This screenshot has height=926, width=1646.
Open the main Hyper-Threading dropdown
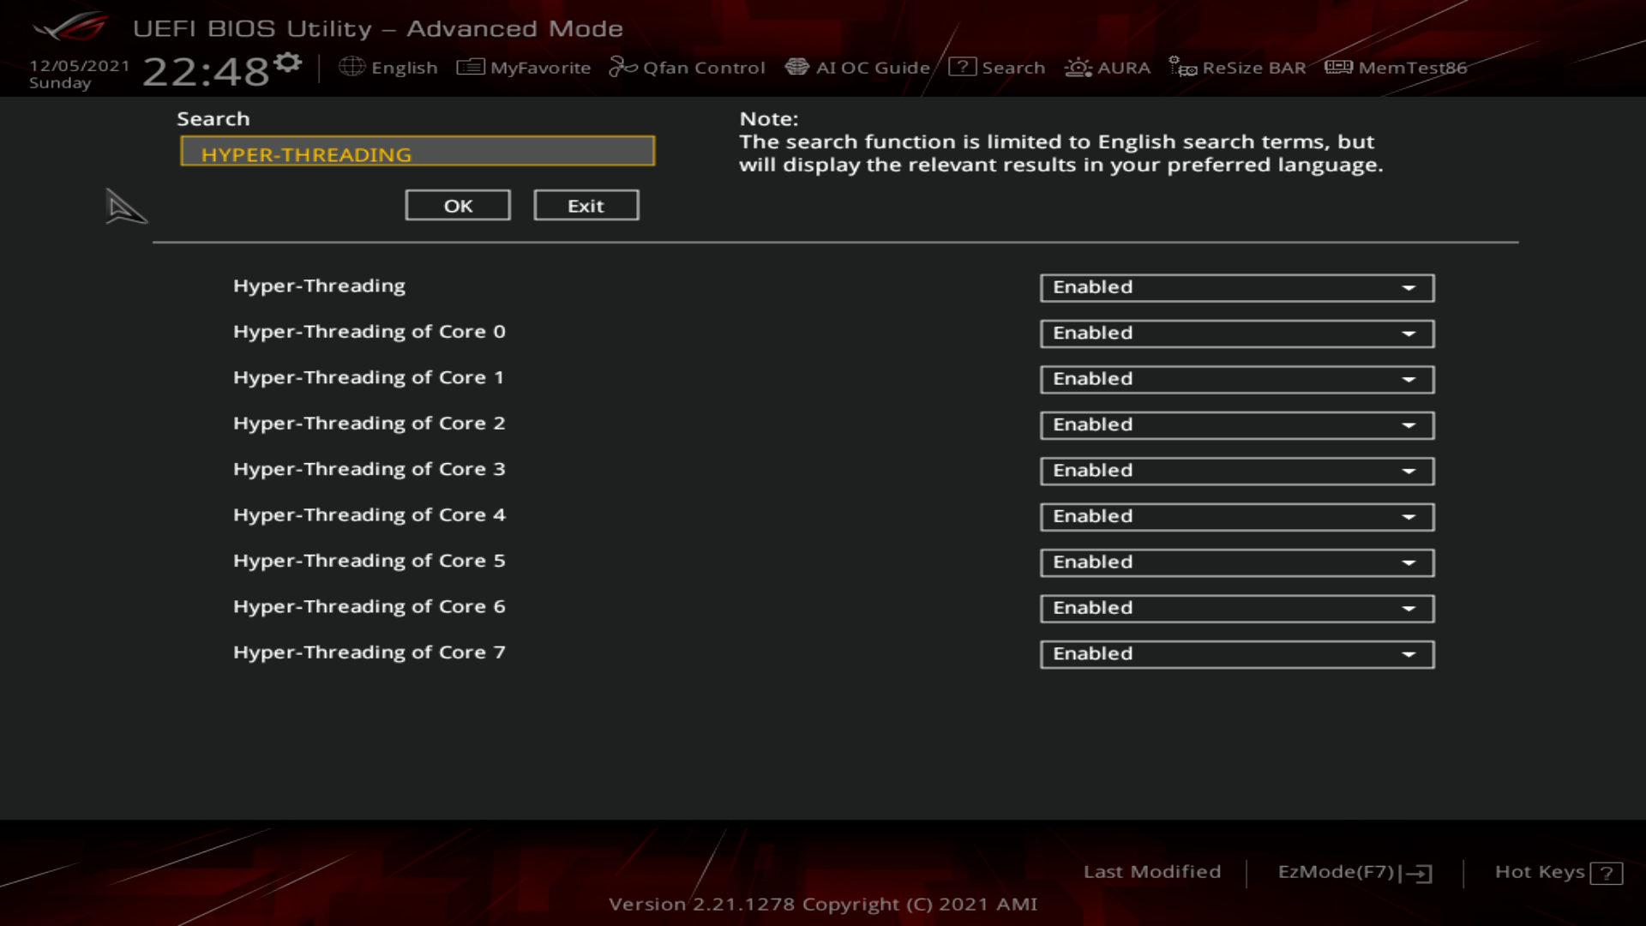point(1236,288)
